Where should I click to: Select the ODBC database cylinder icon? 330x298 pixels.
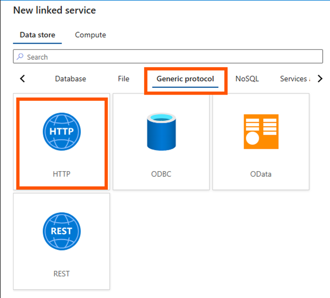pyautogui.click(x=161, y=132)
